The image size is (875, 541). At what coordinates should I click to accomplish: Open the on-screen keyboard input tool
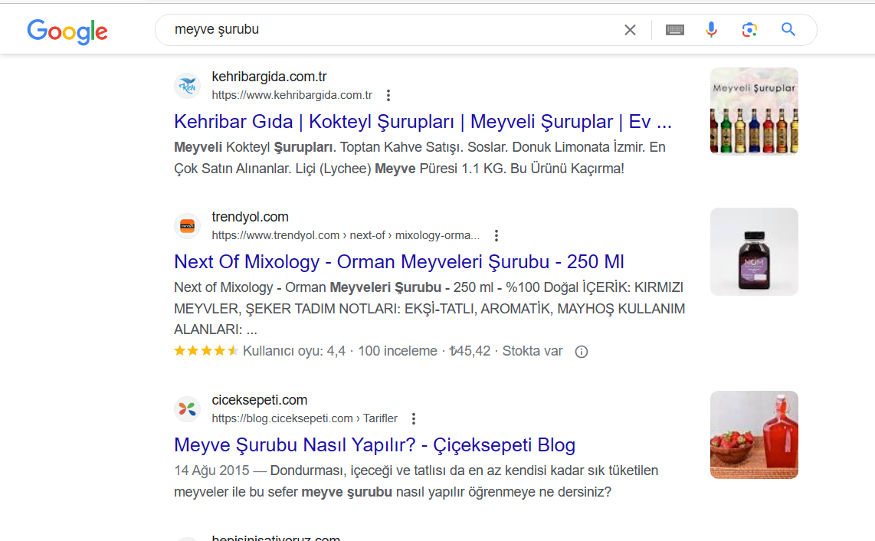(675, 30)
